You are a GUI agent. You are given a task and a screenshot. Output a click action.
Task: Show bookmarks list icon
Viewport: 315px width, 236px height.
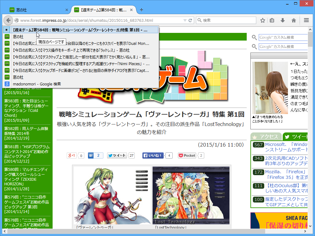pyautogui.click(x=272, y=20)
